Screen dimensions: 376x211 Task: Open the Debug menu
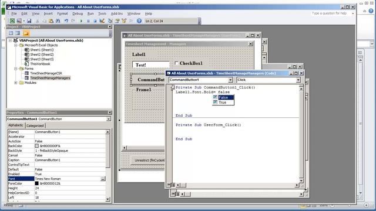point(78,13)
